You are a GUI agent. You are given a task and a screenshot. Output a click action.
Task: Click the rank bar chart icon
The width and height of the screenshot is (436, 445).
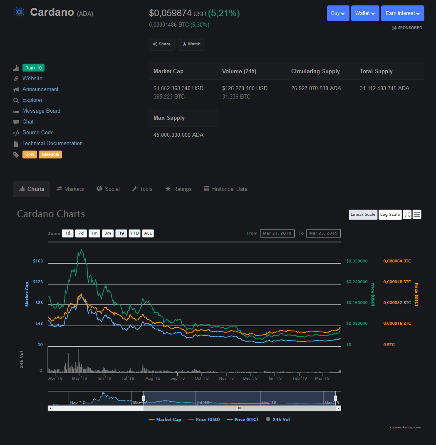tap(16, 68)
